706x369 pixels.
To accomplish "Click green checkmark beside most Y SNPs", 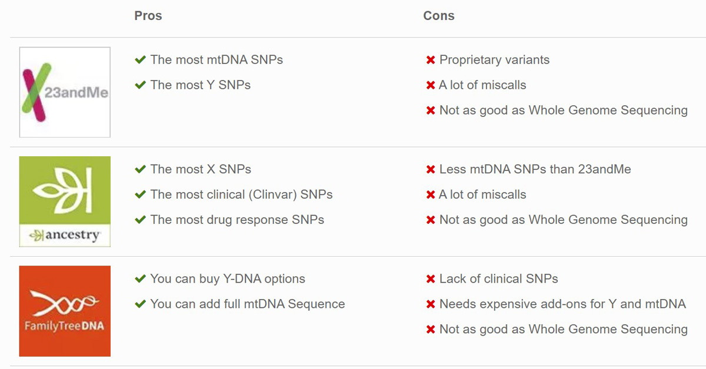I will (x=140, y=85).
